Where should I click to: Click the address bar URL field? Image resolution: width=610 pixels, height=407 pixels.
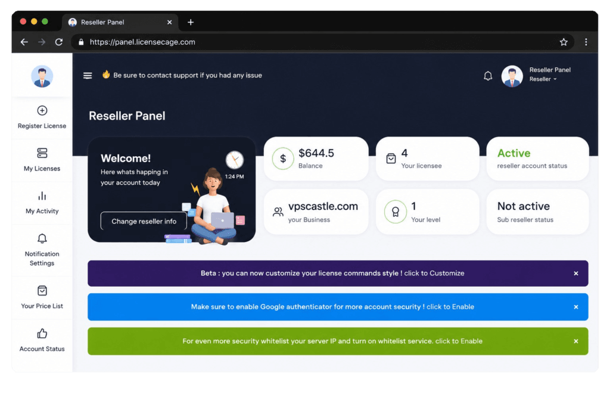click(x=322, y=42)
